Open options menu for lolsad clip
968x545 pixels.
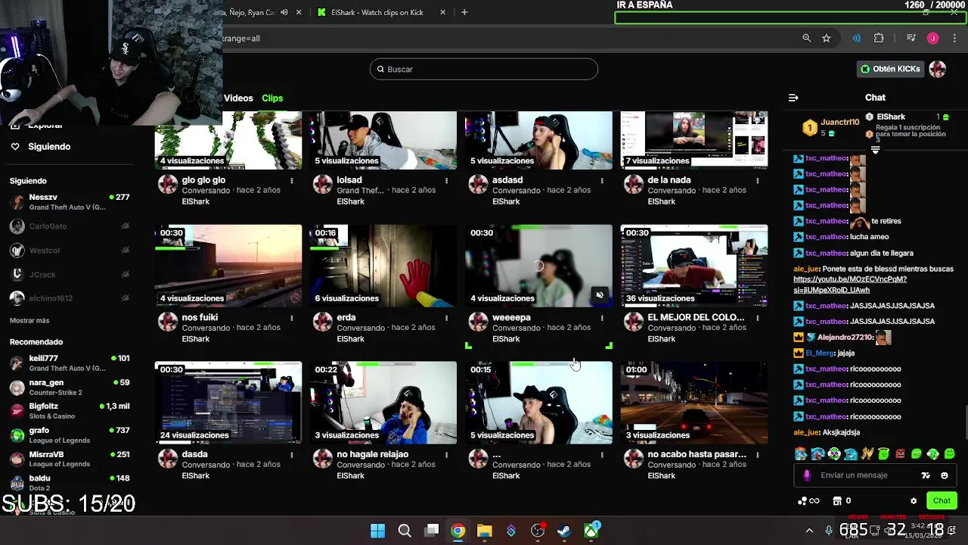coord(447,180)
